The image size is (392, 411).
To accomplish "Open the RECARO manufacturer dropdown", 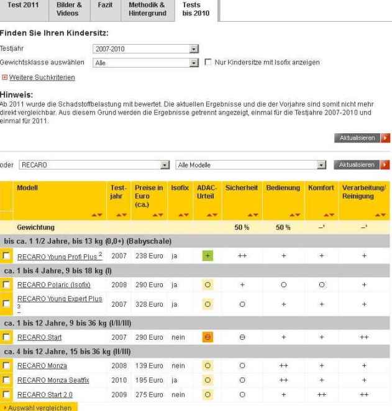I will coord(94,166).
